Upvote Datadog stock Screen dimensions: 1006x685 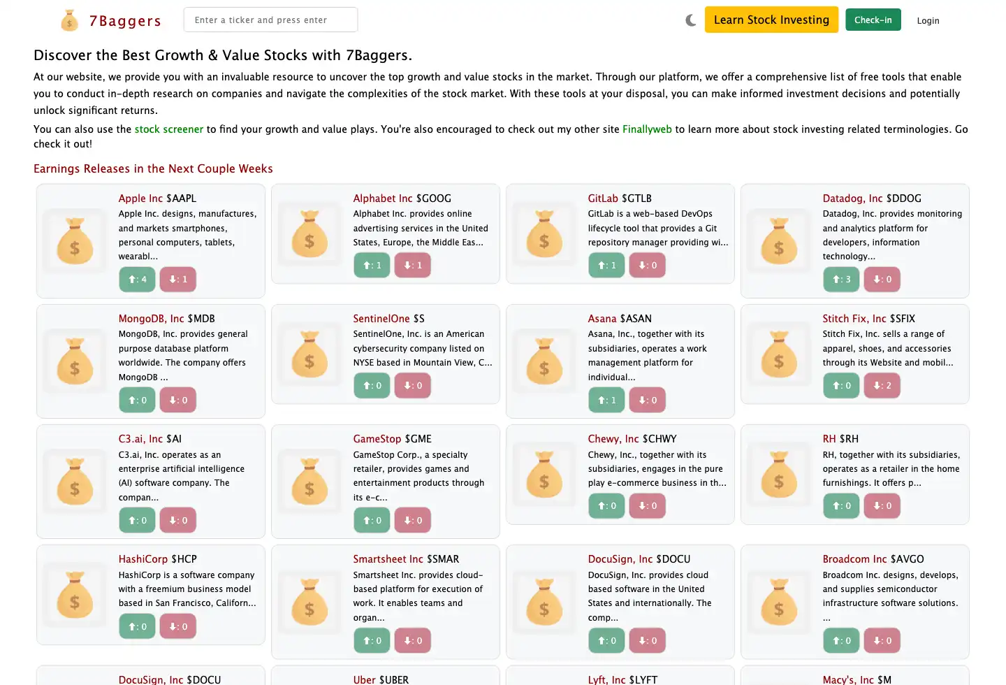(x=841, y=280)
